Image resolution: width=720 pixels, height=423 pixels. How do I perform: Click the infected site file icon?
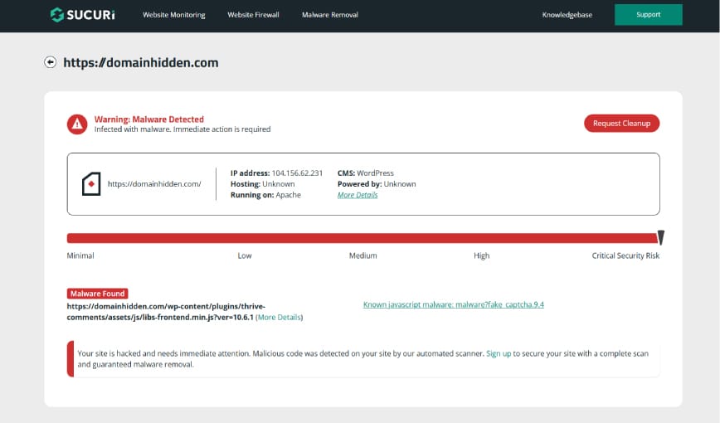pyautogui.click(x=91, y=184)
